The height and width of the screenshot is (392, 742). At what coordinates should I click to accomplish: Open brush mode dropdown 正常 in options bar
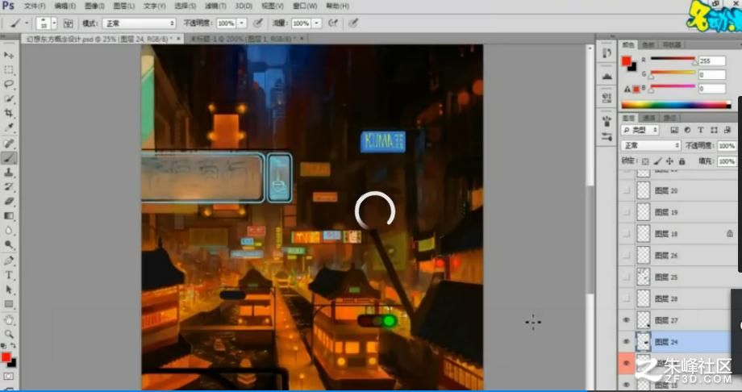click(x=139, y=23)
